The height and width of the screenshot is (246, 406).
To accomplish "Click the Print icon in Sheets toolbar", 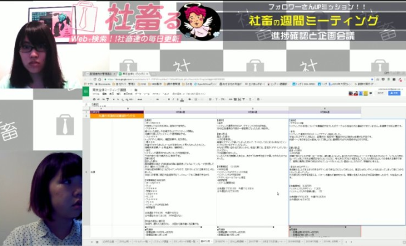I will [x=94, y=99].
